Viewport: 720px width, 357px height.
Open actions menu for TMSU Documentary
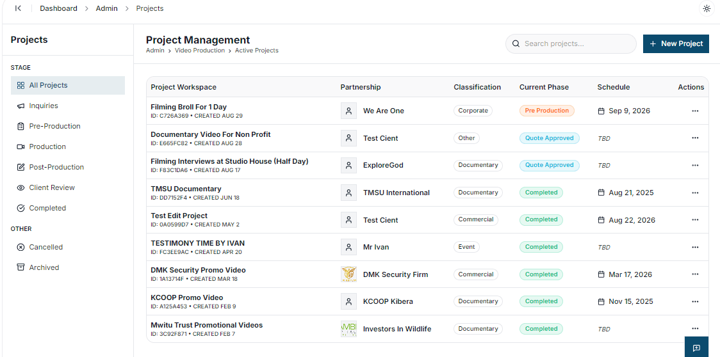(x=695, y=193)
